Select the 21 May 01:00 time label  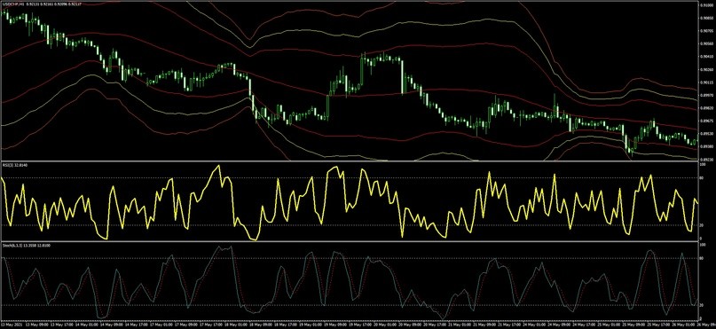(x=460, y=325)
